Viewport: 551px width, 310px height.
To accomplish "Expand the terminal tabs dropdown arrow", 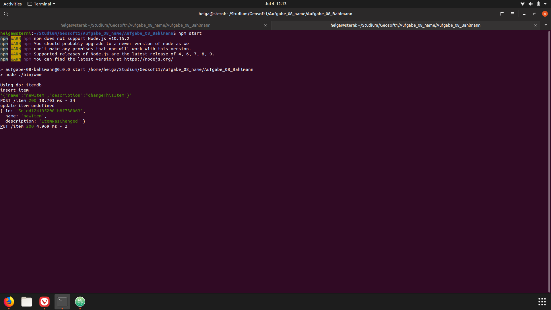I will [x=546, y=25].
